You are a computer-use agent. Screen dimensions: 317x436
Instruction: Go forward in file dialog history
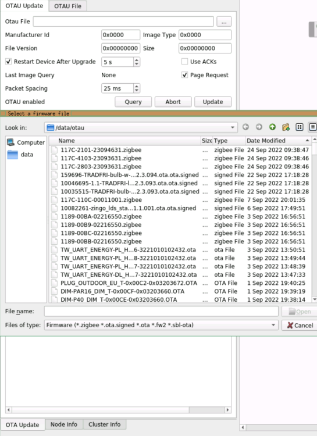[x=259, y=127]
